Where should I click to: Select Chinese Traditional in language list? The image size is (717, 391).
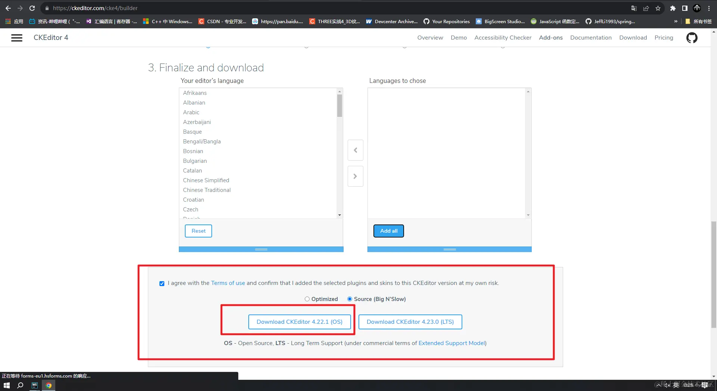207,190
